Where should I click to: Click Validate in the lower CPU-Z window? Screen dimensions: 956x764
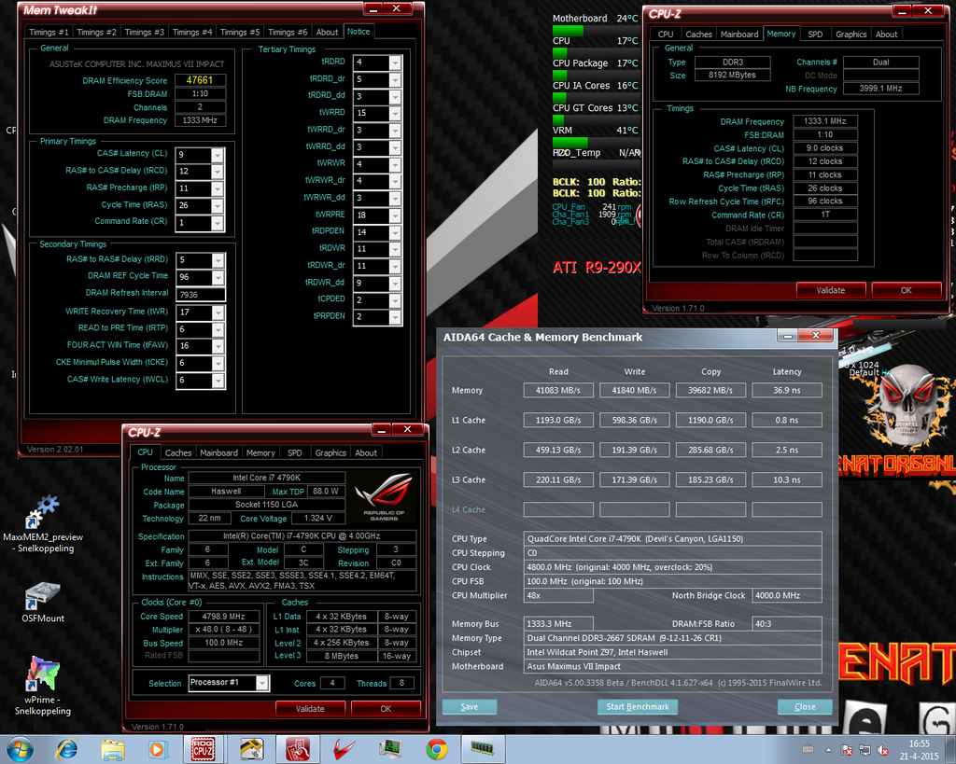pos(310,709)
